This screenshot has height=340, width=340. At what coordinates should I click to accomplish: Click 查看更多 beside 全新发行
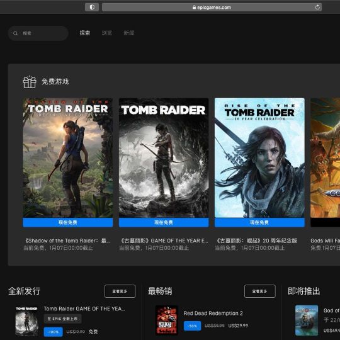(120, 292)
